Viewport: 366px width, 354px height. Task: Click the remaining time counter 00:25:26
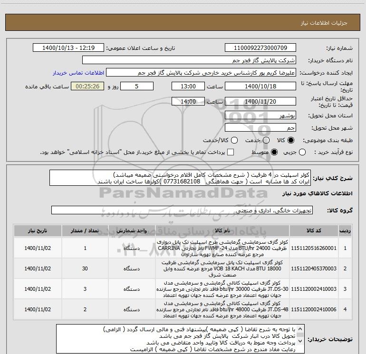pos(87,86)
